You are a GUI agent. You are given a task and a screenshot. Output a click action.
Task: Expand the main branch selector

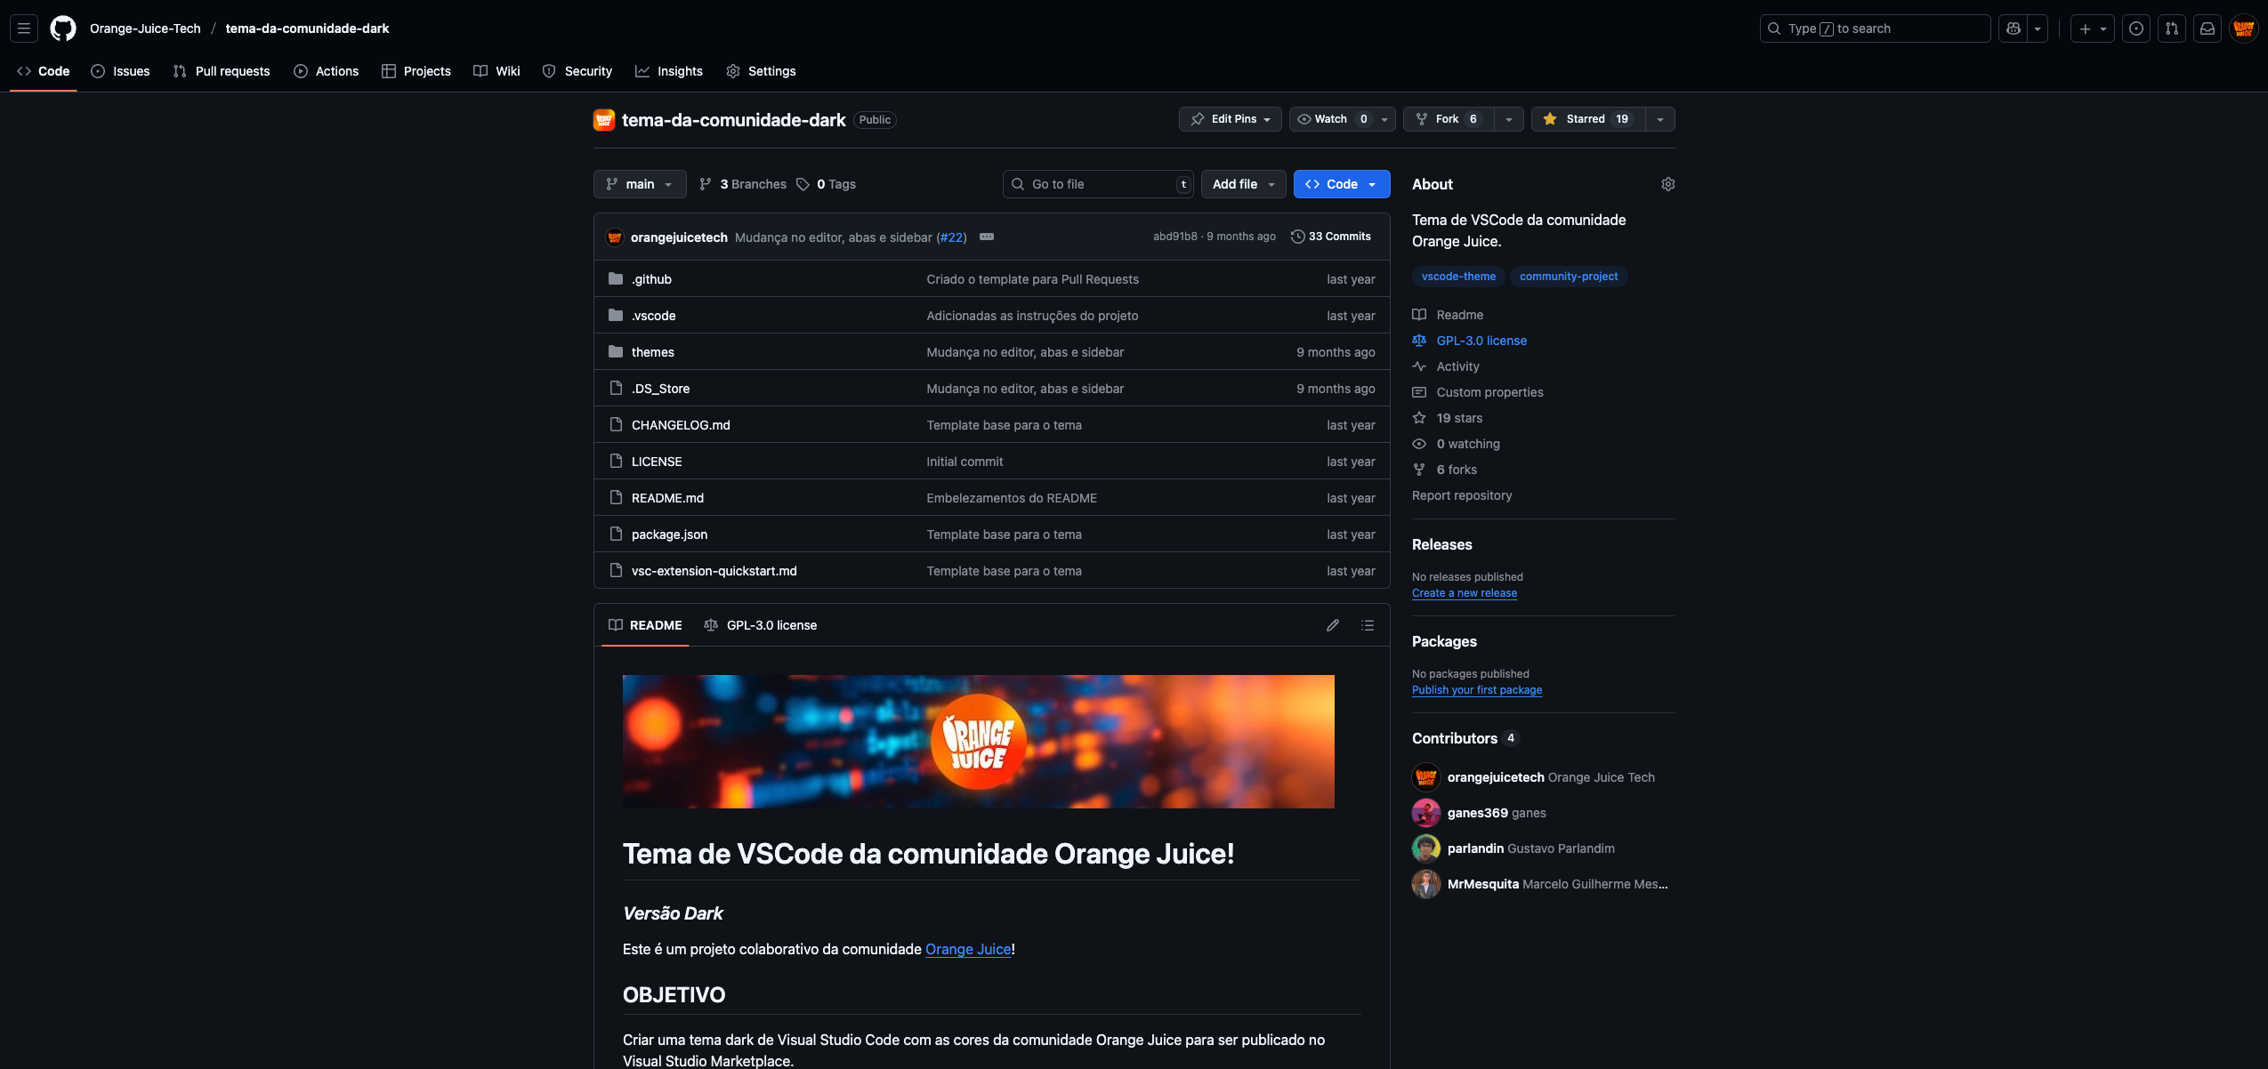tap(640, 184)
